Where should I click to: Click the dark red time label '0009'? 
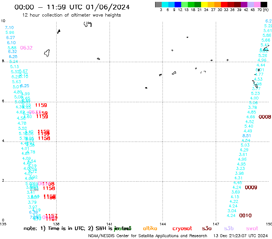(251, 188)
